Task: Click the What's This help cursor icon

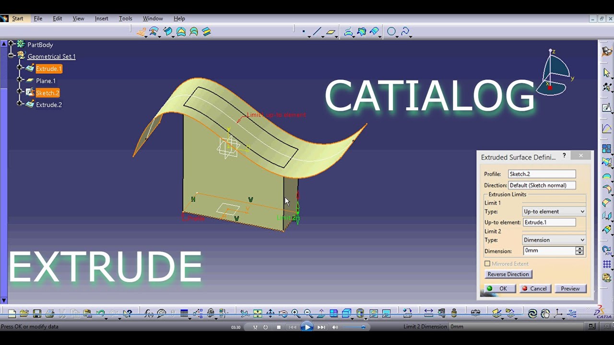Action: click(127, 314)
